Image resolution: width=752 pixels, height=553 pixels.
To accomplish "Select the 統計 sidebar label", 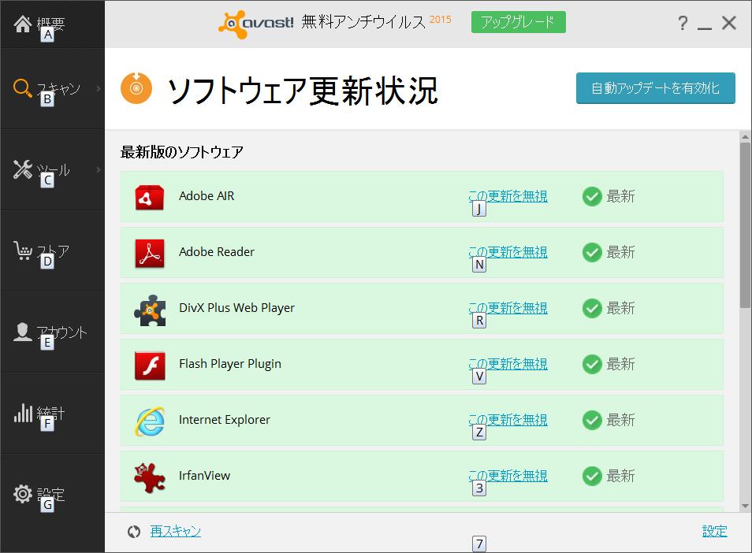I will (x=50, y=413).
